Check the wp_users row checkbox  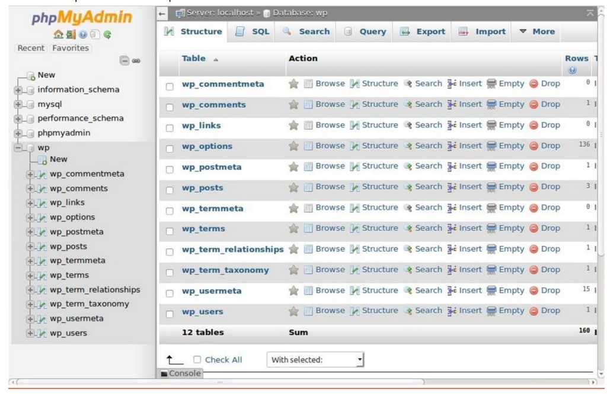point(170,314)
